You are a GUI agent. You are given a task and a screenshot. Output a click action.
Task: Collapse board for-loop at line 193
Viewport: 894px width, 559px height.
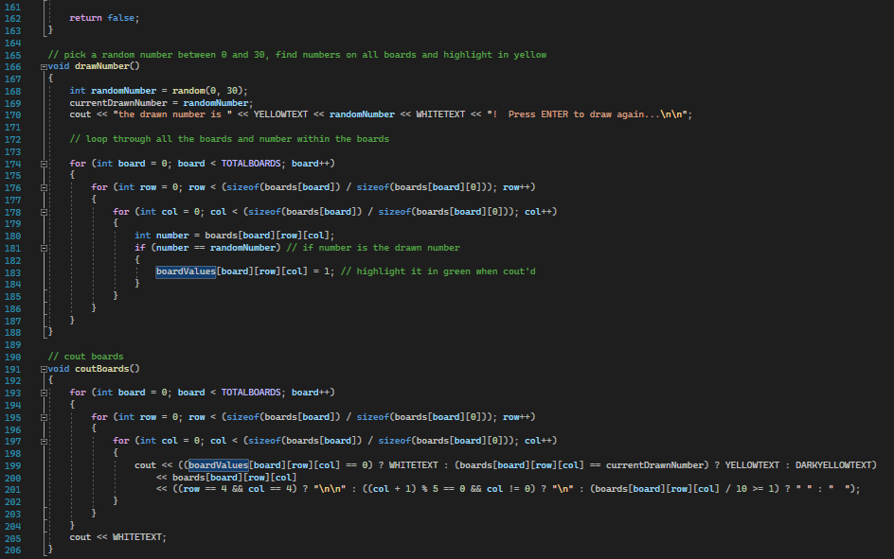point(45,393)
